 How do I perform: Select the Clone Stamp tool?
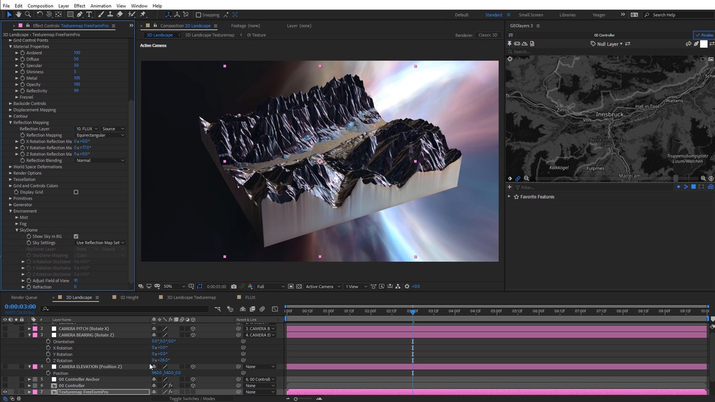[111, 14]
